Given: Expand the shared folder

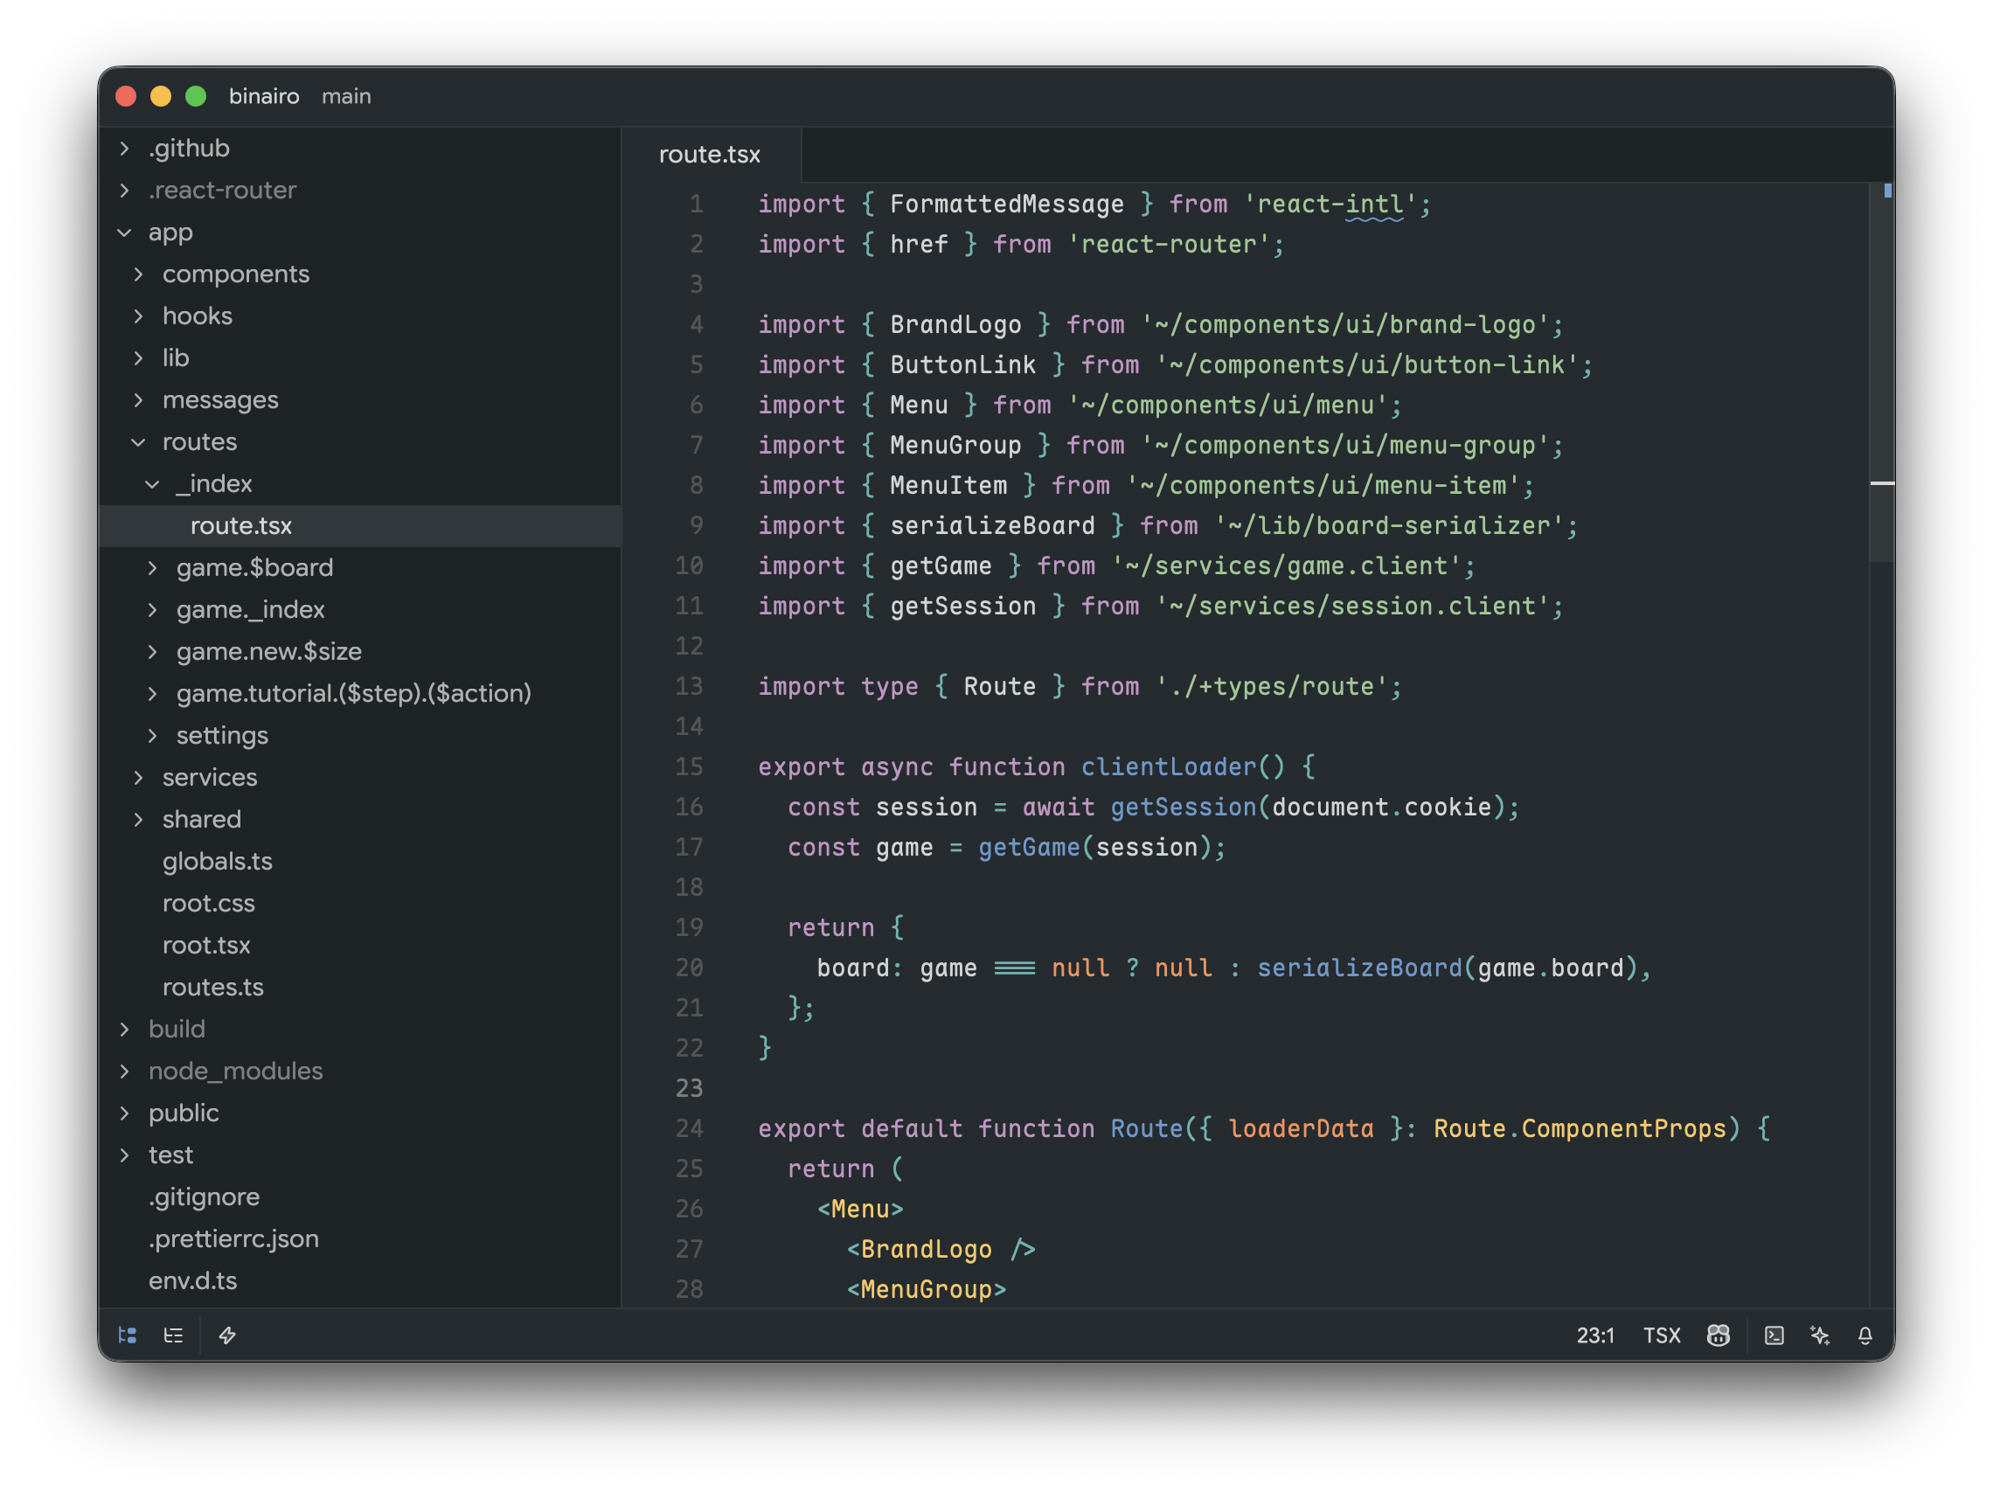Looking at the screenshot, I should pos(360,819).
